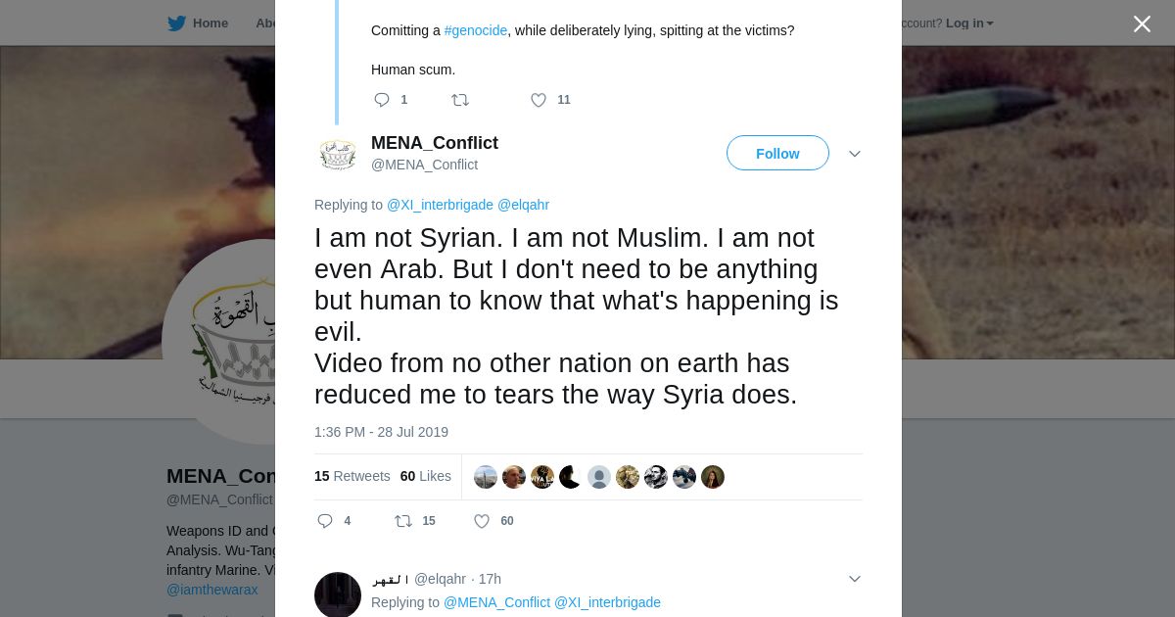
Task: Reply to the main MENA_Conflict tweet
Action: point(326,521)
